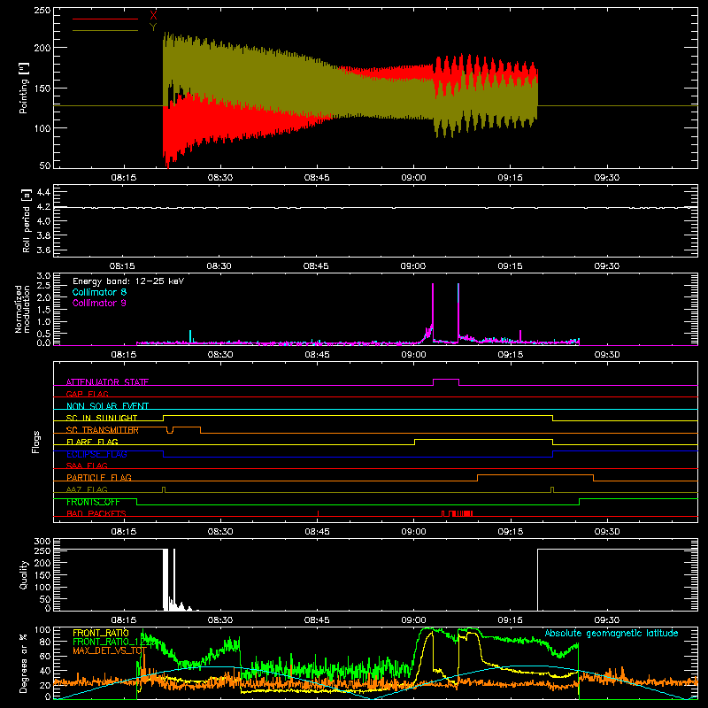This screenshot has height=708, width=708.
Task: Click the SC_TRANSMITTER pulse near 08:25
Action: pyautogui.click(x=187, y=427)
